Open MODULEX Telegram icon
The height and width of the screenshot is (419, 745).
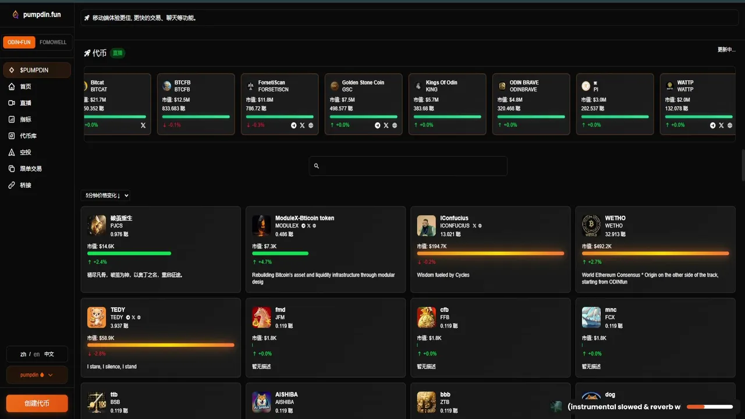[x=303, y=226]
